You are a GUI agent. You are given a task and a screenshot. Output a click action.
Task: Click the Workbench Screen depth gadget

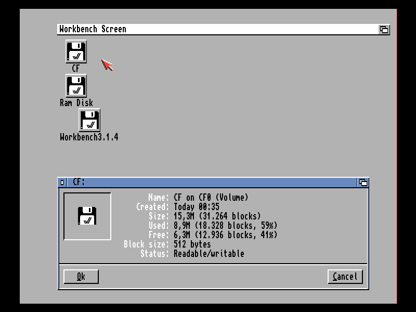pyautogui.click(x=384, y=30)
